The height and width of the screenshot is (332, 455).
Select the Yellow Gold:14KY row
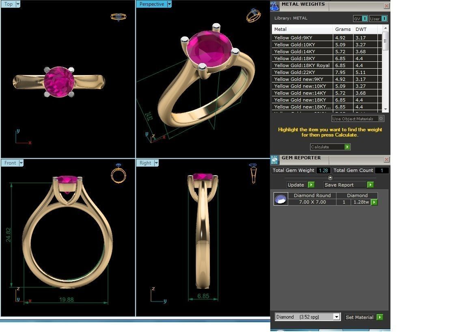click(x=327, y=52)
